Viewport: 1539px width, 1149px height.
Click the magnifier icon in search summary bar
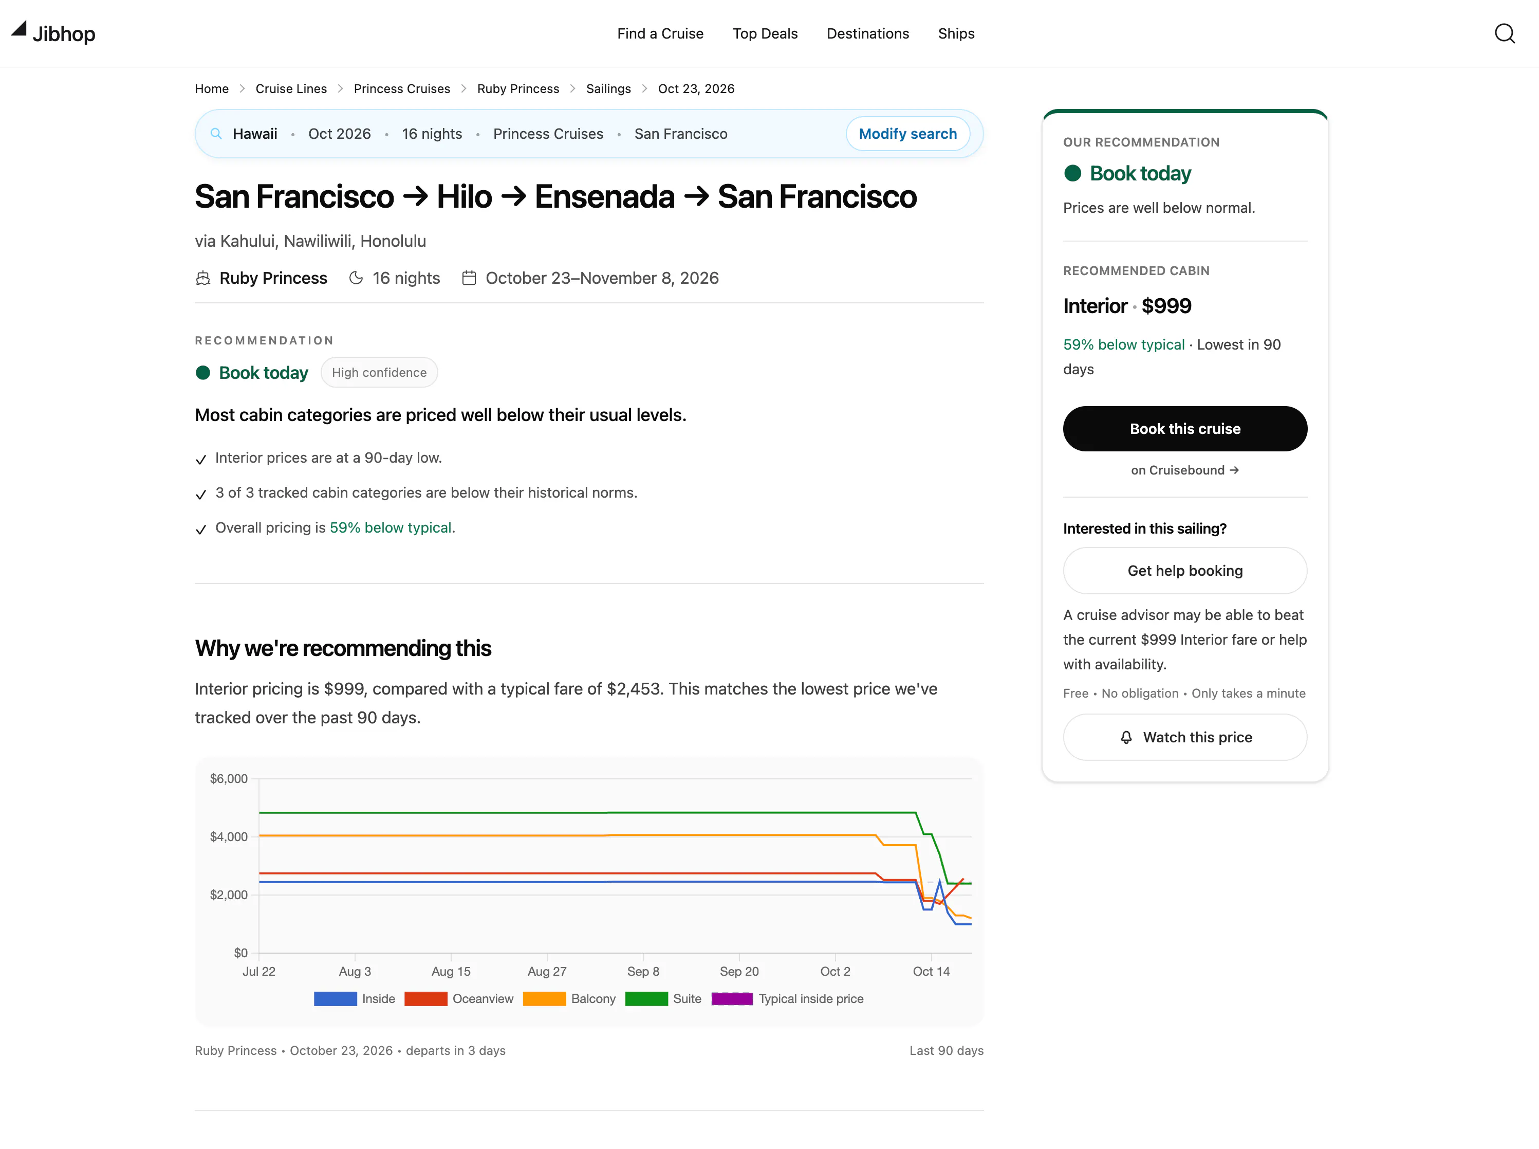pyautogui.click(x=216, y=134)
